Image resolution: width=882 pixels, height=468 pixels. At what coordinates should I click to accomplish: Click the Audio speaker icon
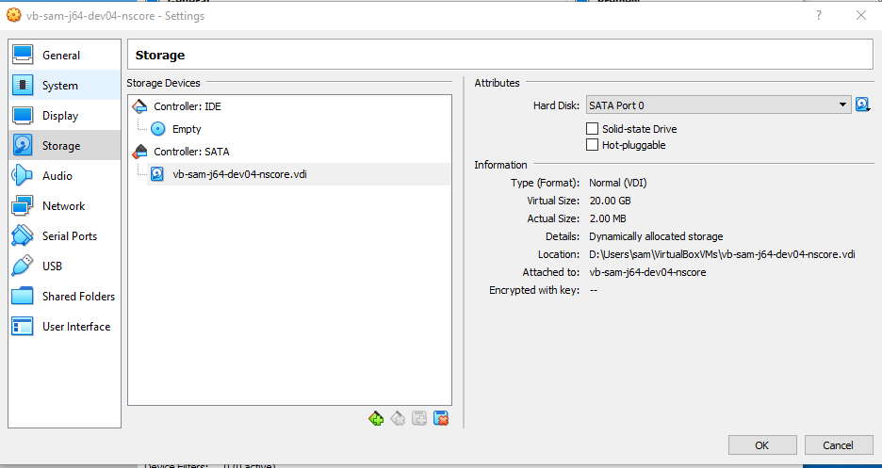[x=23, y=176]
